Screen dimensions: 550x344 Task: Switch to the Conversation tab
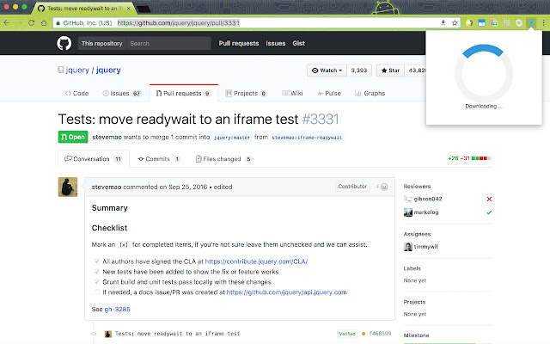pyautogui.click(x=94, y=159)
